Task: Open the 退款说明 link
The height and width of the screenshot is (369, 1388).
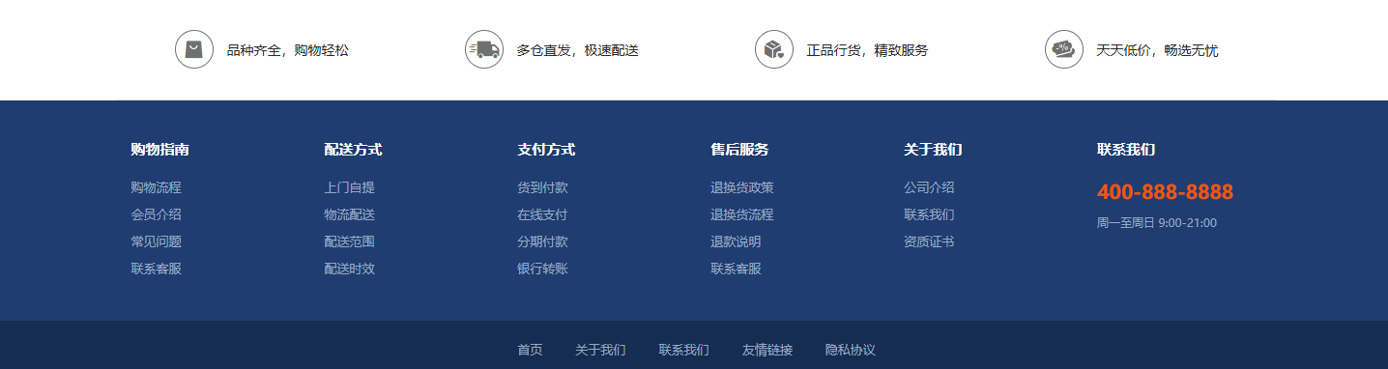Action: (737, 241)
